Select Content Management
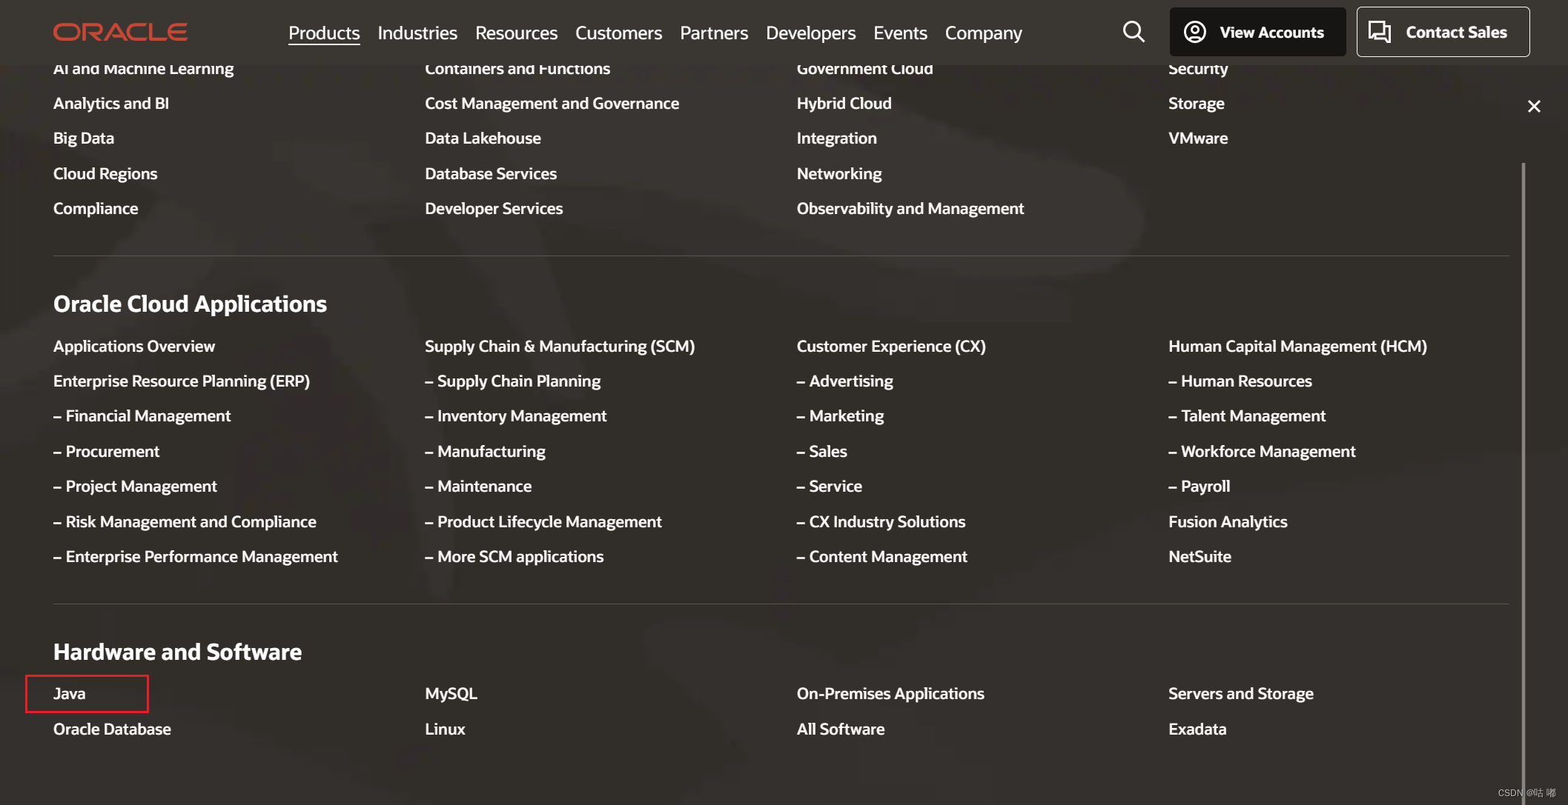 coord(881,557)
